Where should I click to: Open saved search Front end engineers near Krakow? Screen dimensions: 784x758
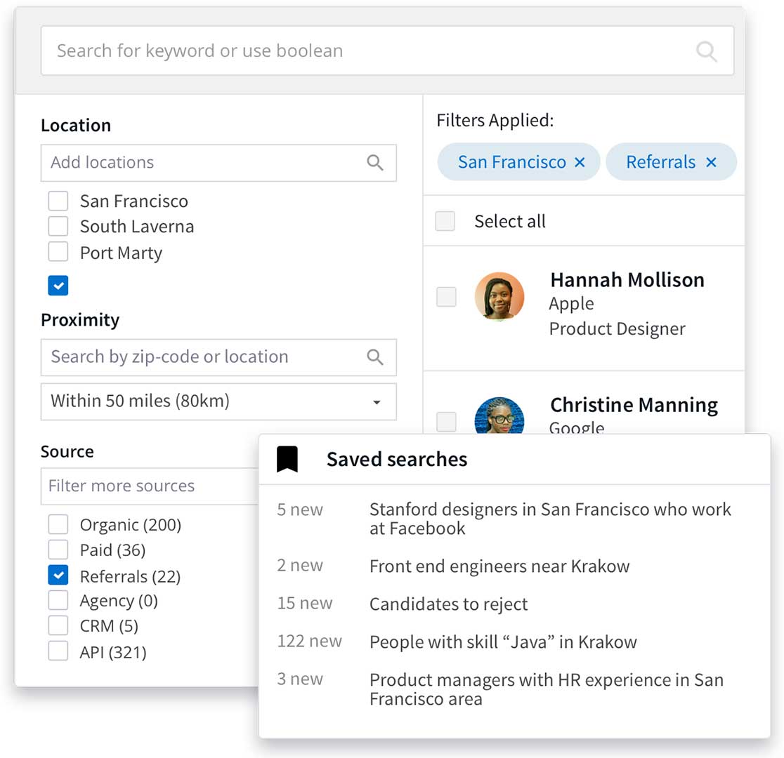[x=499, y=566]
